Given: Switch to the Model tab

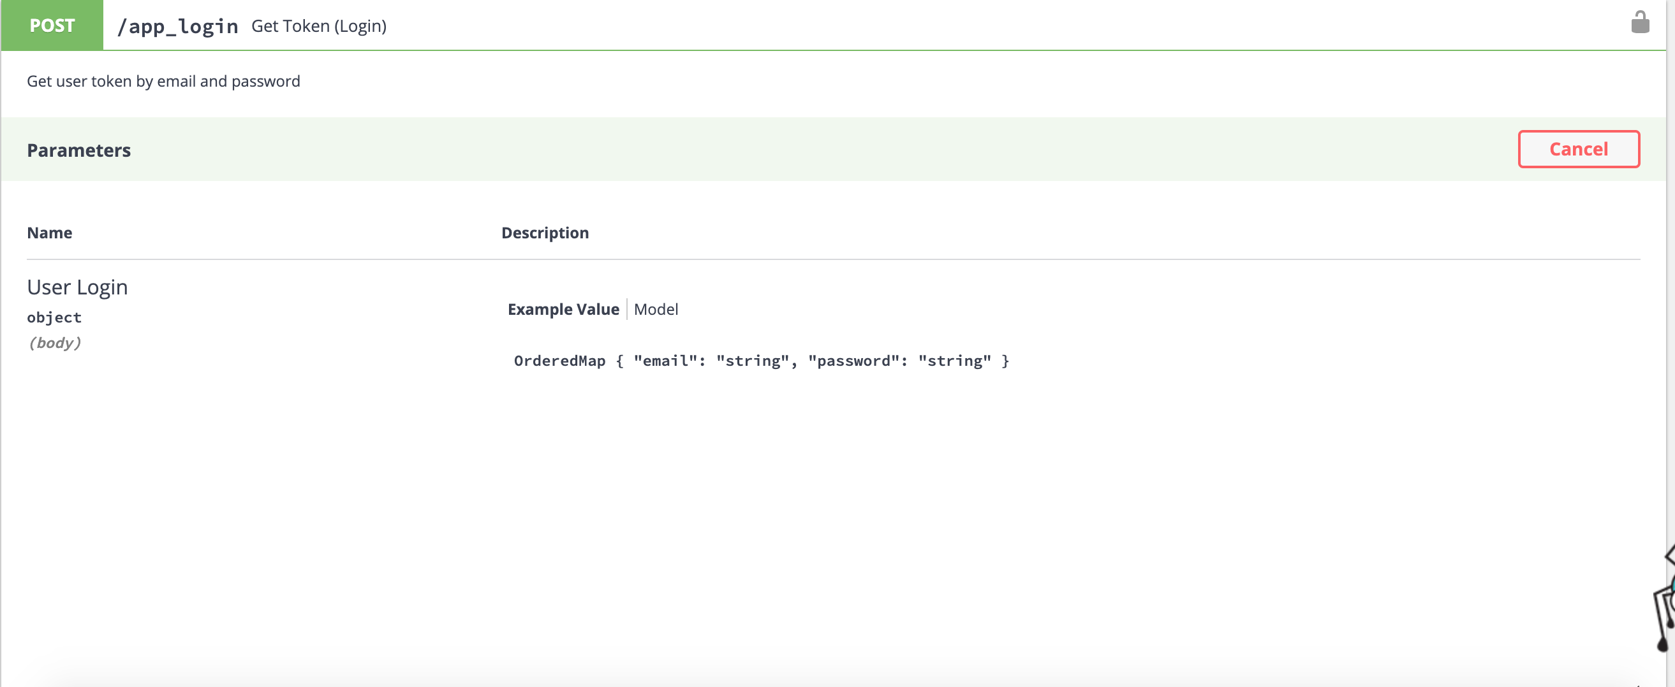Looking at the screenshot, I should tap(656, 309).
